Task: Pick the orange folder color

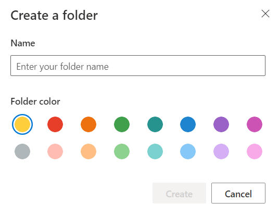Action: click(88, 124)
